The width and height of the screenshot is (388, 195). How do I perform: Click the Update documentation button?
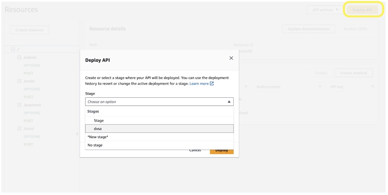pyautogui.click(x=309, y=29)
